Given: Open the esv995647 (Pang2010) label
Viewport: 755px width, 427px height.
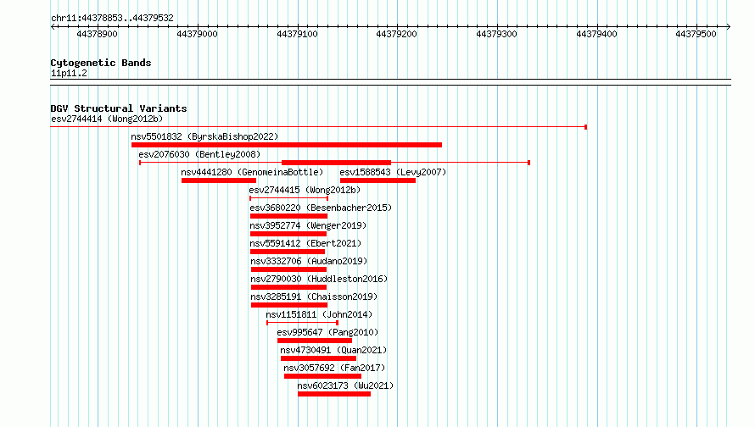Looking at the screenshot, I should (x=327, y=332).
